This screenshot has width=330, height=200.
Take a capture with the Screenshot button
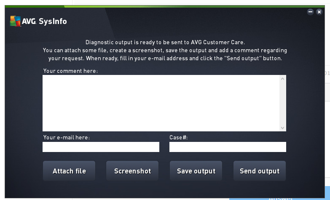coord(132,171)
